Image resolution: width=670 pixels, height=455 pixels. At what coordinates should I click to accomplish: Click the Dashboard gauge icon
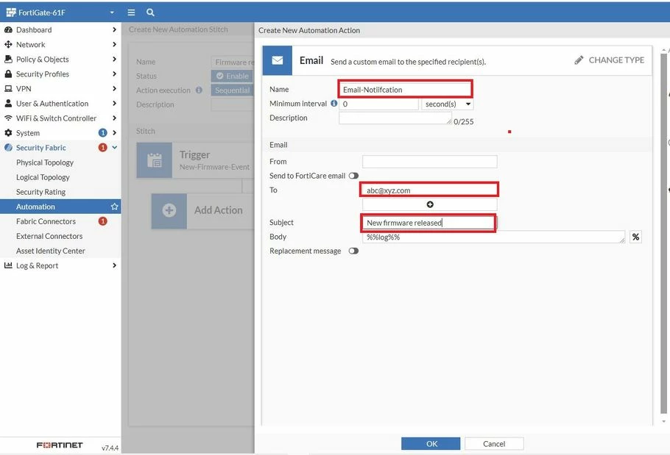pos(8,30)
